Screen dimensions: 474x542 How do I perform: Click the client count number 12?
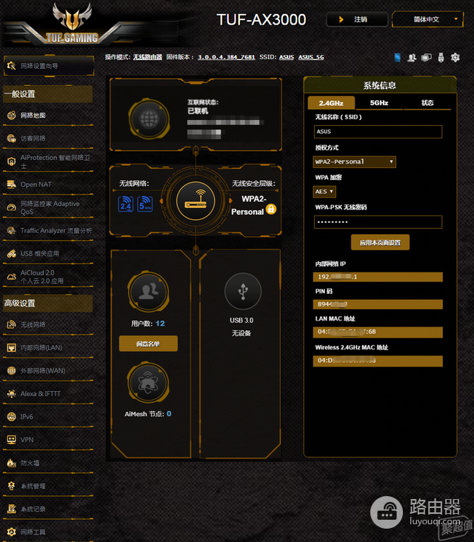[160, 324]
